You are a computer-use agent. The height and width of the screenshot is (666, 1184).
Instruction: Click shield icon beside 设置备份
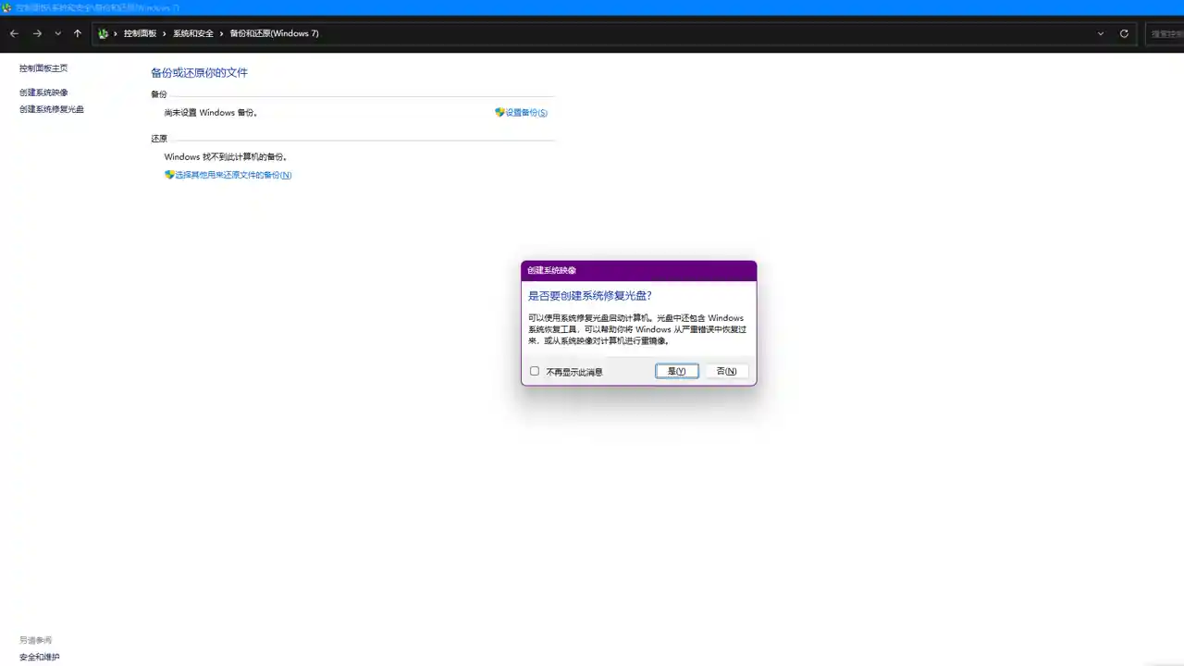[499, 112]
